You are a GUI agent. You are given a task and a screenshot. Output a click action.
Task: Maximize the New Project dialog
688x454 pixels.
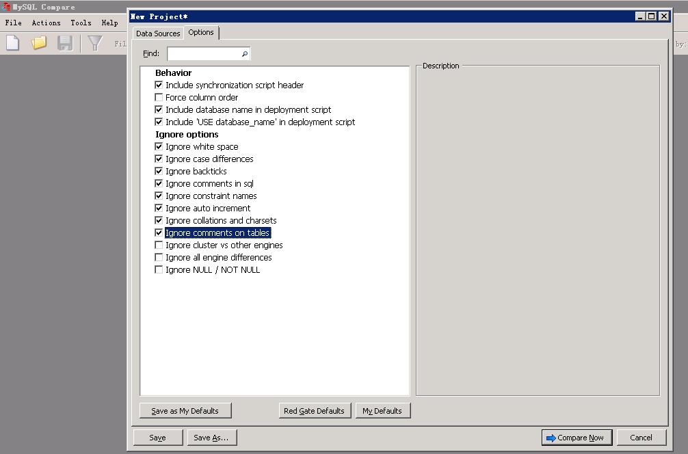[652, 16]
